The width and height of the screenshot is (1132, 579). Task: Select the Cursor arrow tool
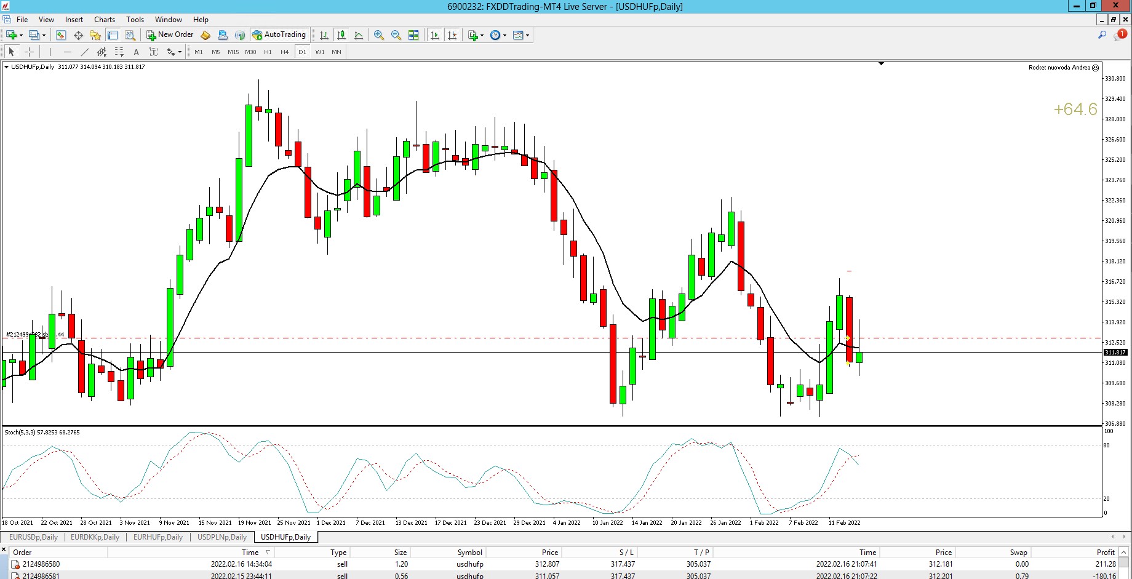11,52
